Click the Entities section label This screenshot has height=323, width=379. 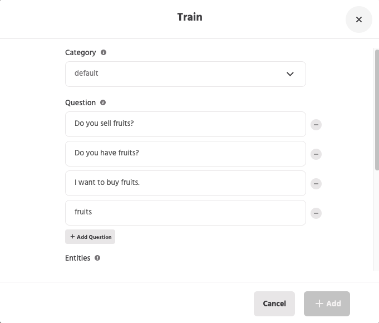click(78, 258)
